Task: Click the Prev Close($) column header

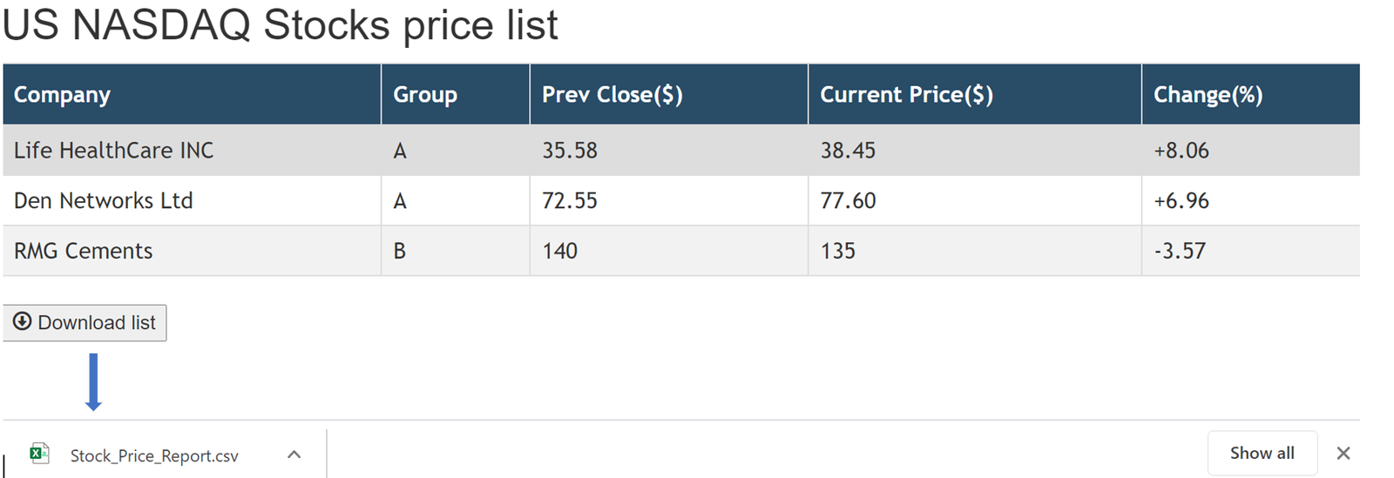Action: (612, 95)
